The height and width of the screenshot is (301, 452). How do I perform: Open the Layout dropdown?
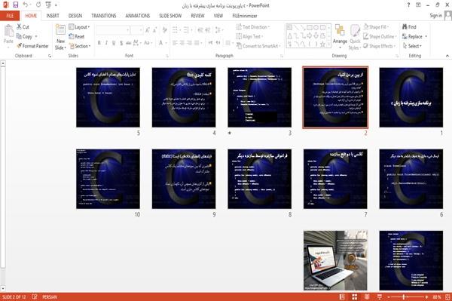click(x=79, y=27)
